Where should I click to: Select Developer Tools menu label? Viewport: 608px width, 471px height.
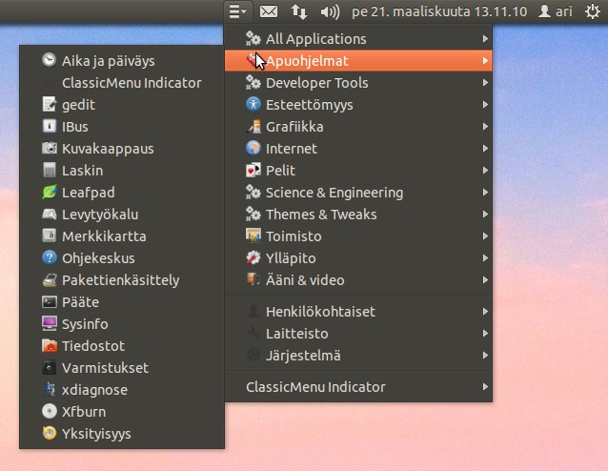317,83
